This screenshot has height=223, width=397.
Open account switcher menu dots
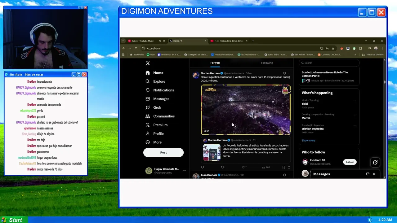tap(184, 171)
